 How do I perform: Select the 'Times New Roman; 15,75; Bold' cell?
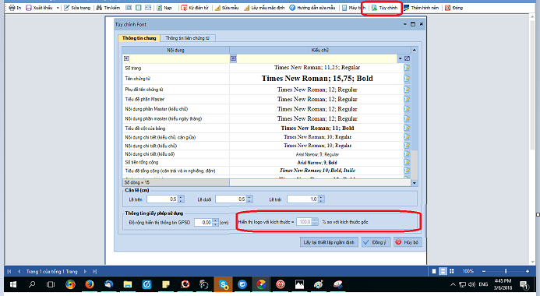(317, 79)
